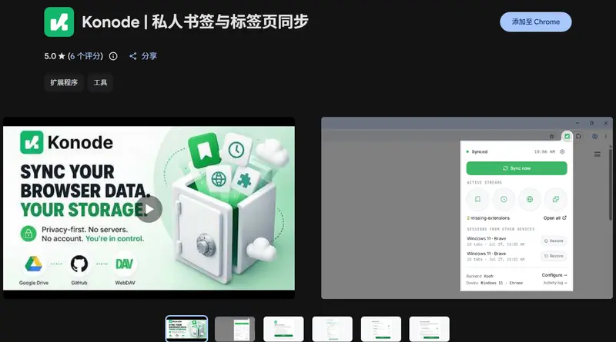Click the bookmarks stream icon in popup
The width and height of the screenshot is (616, 342).
[477, 199]
